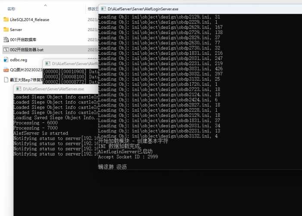Click the 'Accept Socket ID : 2999' line
The image size is (302, 216).
tap(128, 157)
